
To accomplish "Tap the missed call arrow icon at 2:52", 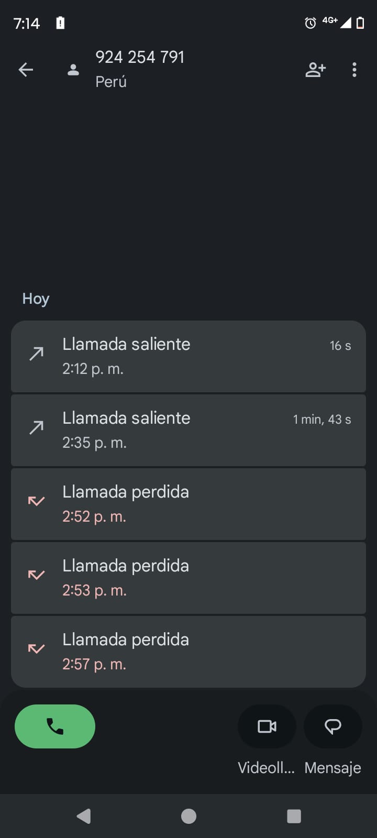I will pos(36,501).
